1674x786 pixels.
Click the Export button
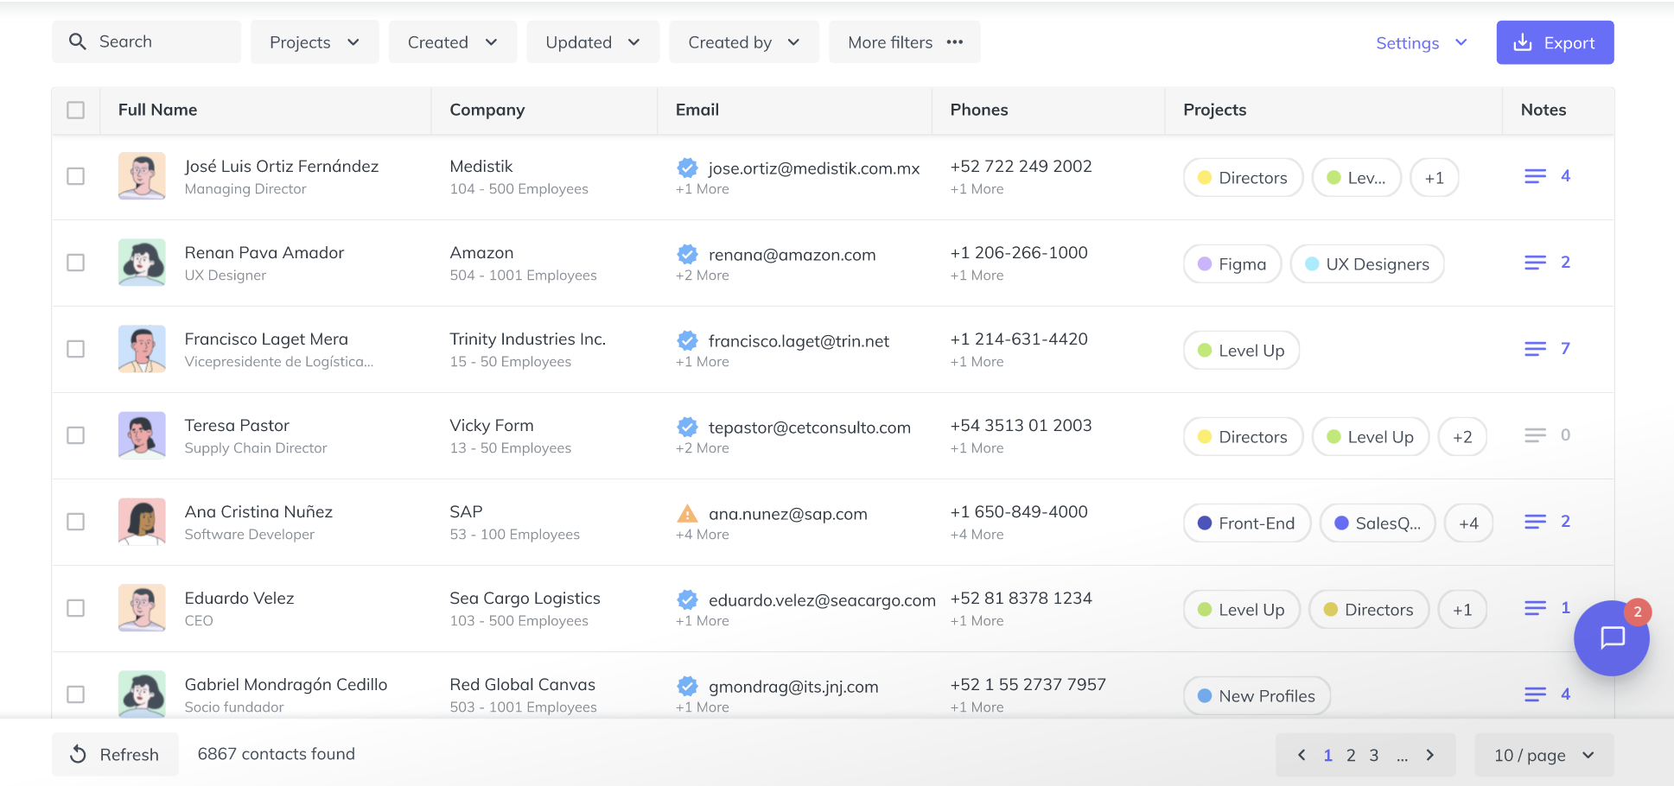(x=1555, y=42)
